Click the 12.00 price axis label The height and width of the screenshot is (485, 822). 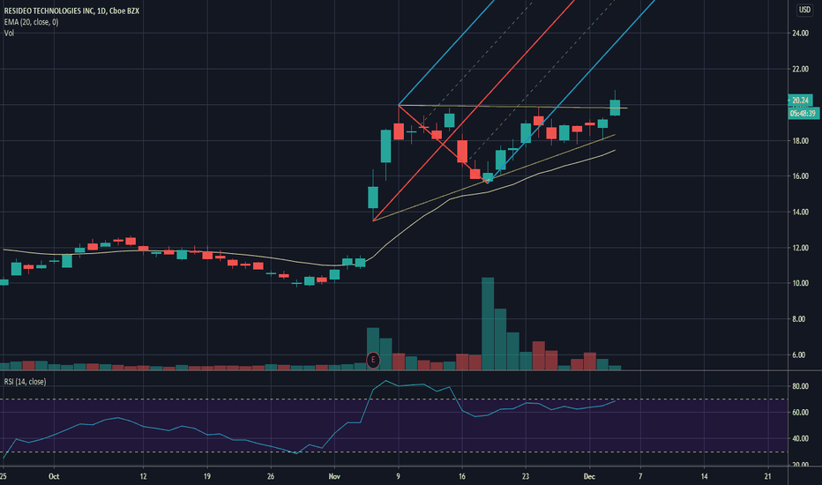click(x=800, y=248)
